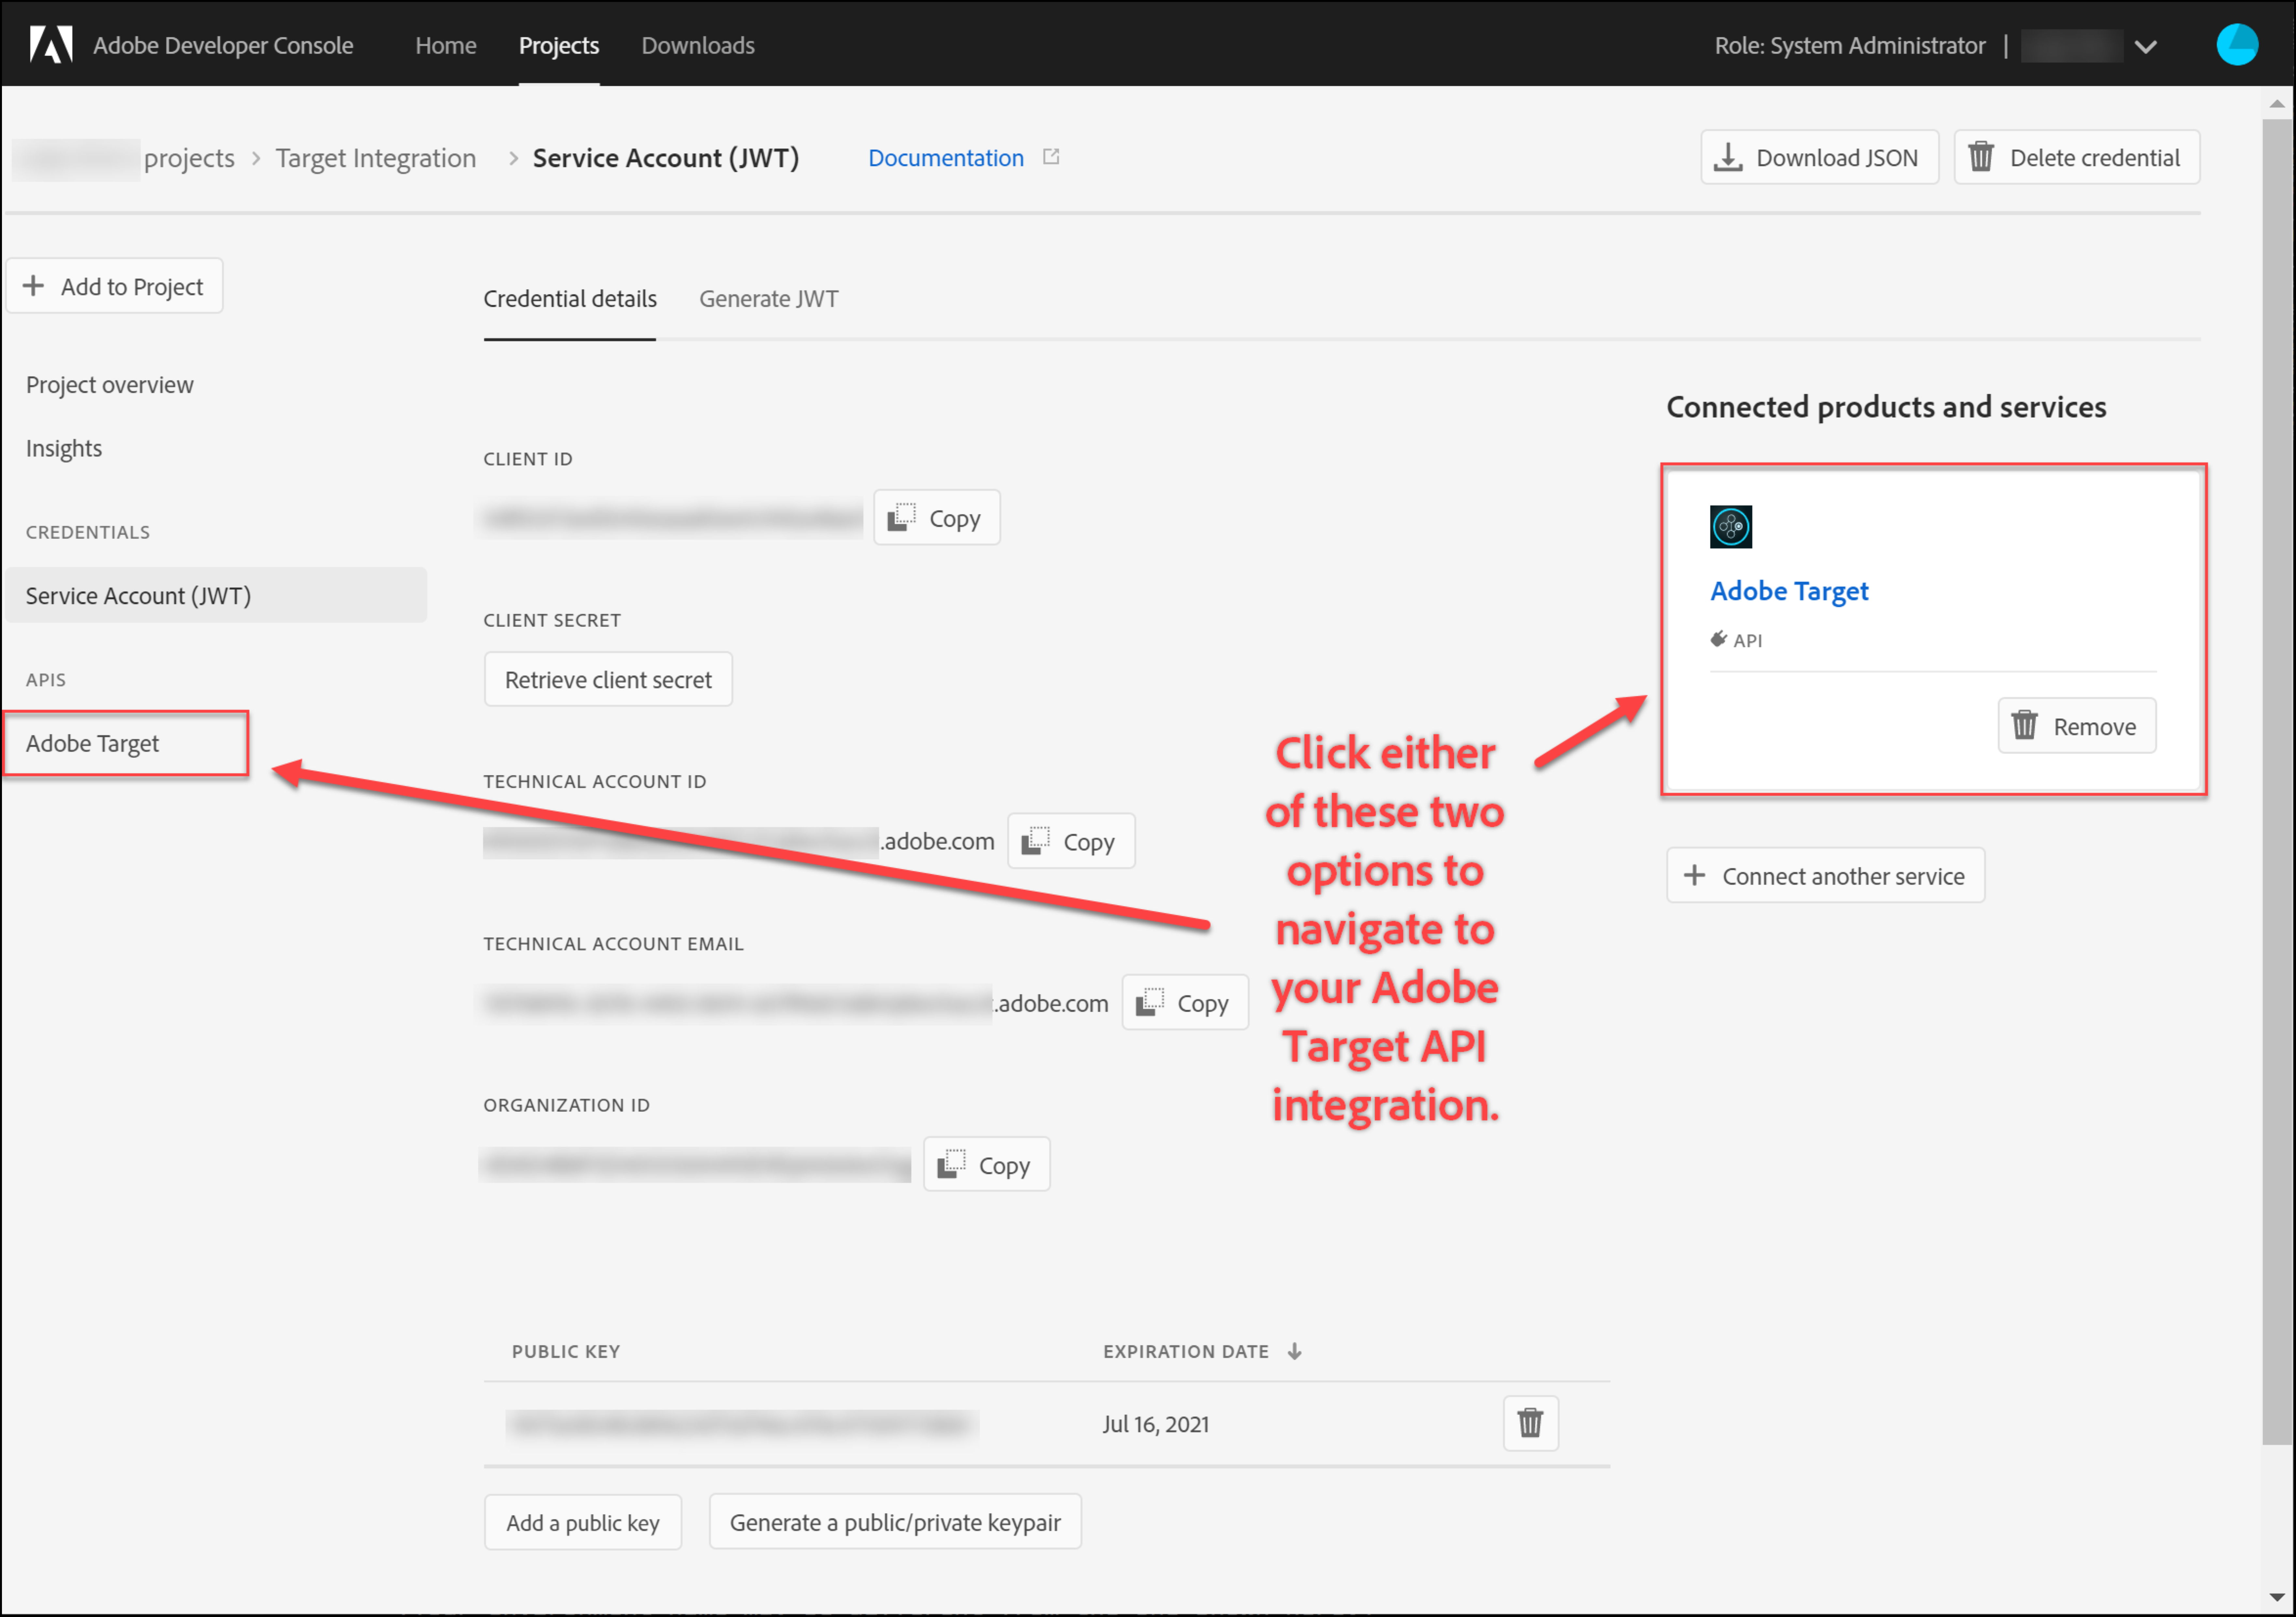2296x1617 pixels.
Task: Select Adobe Target under APIs sidebar
Action: 92,743
